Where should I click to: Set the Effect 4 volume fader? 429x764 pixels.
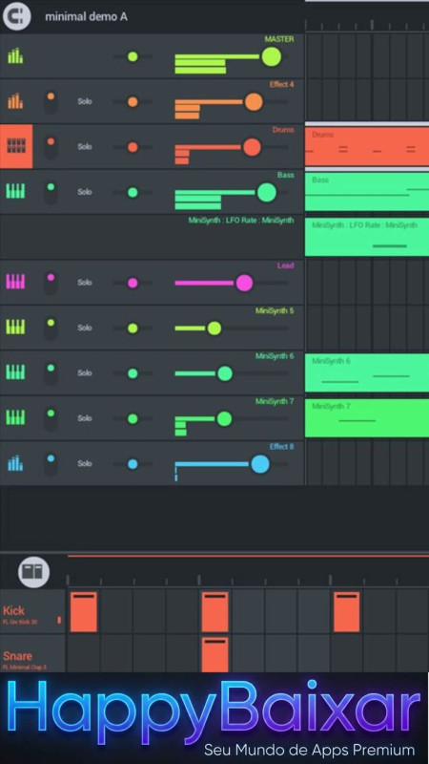pos(254,102)
